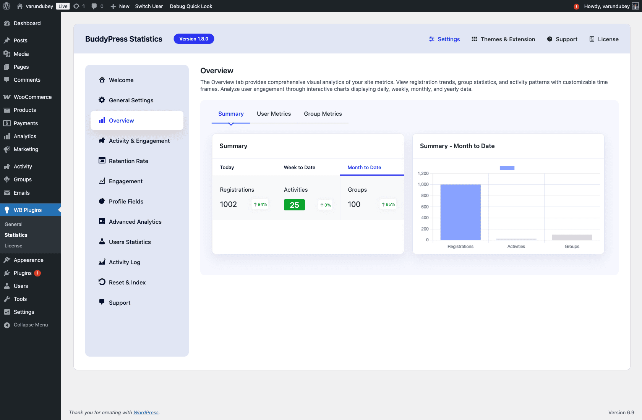
Task: Click the Retention Rate icon
Action: pyautogui.click(x=102, y=161)
